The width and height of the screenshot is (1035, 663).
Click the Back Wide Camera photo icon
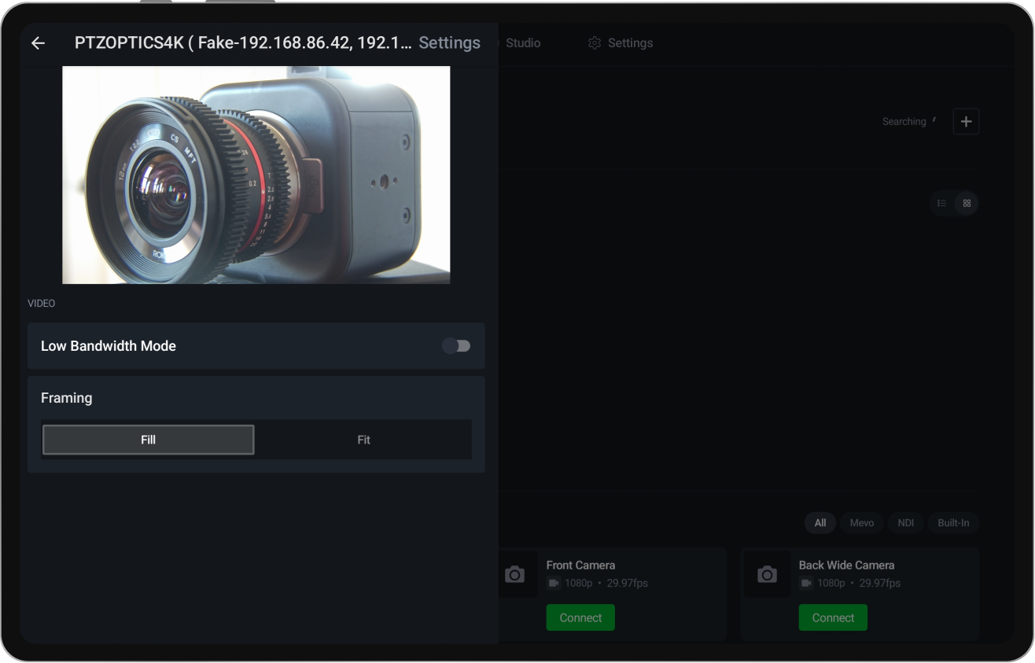[x=767, y=574]
